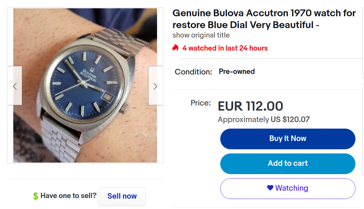Open the Bulova Accutron watch photo
Screen dimensions: 364x209
pyautogui.click(x=85, y=85)
